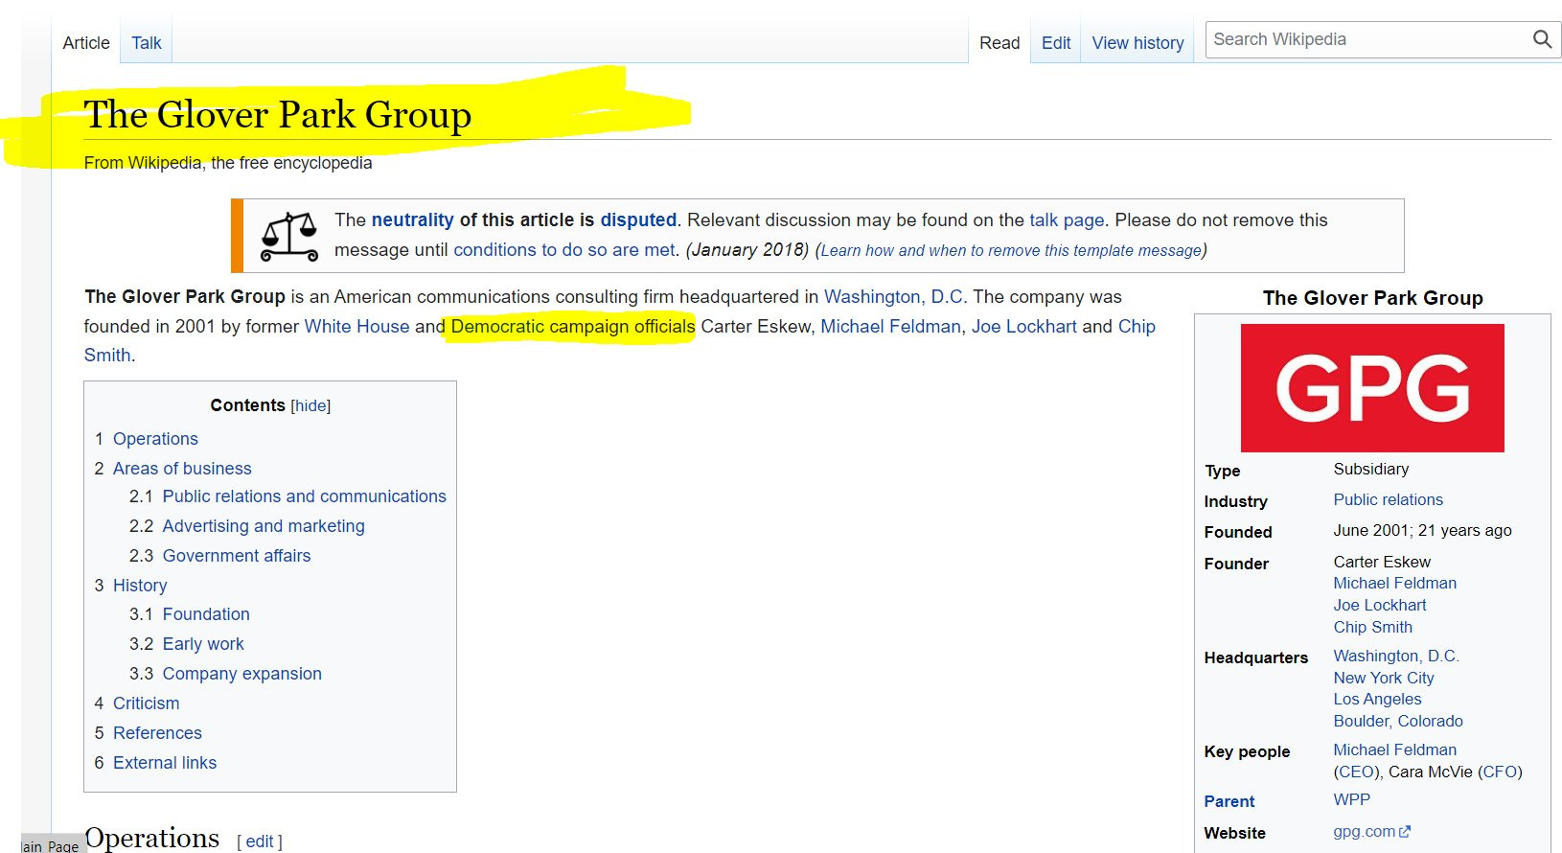Open the WPP parent company link
The width and height of the screenshot is (1562, 853).
point(1351,799)
